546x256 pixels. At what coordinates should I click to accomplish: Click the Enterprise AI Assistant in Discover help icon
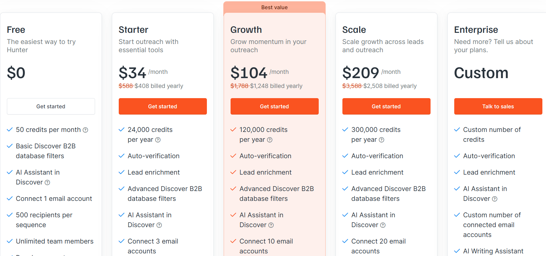(x=495, y=199)
